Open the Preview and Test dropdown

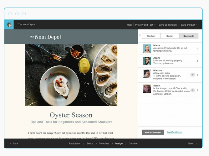tap(145, 25)
